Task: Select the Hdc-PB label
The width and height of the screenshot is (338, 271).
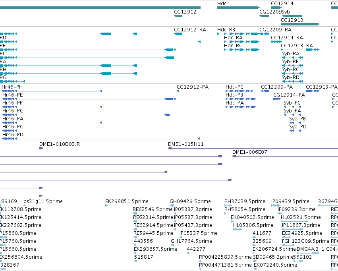Action: [234, 95]
